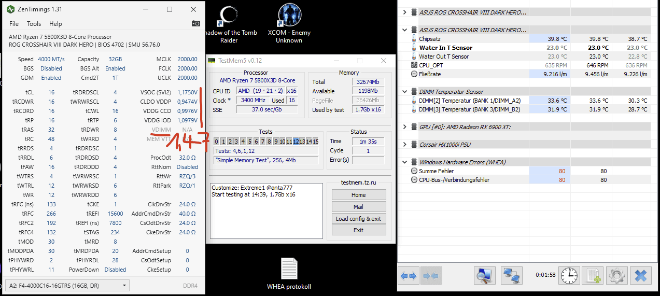The image size is (660, 296).
Task: Take a ZenTimings screenshot with the camera icon
Action: pos(195,23)
